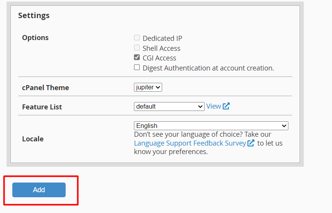Image resolution: width=332 pixels, height=213 pixels.
Task: Click the Options row label
Action: [x=35, y=38]
